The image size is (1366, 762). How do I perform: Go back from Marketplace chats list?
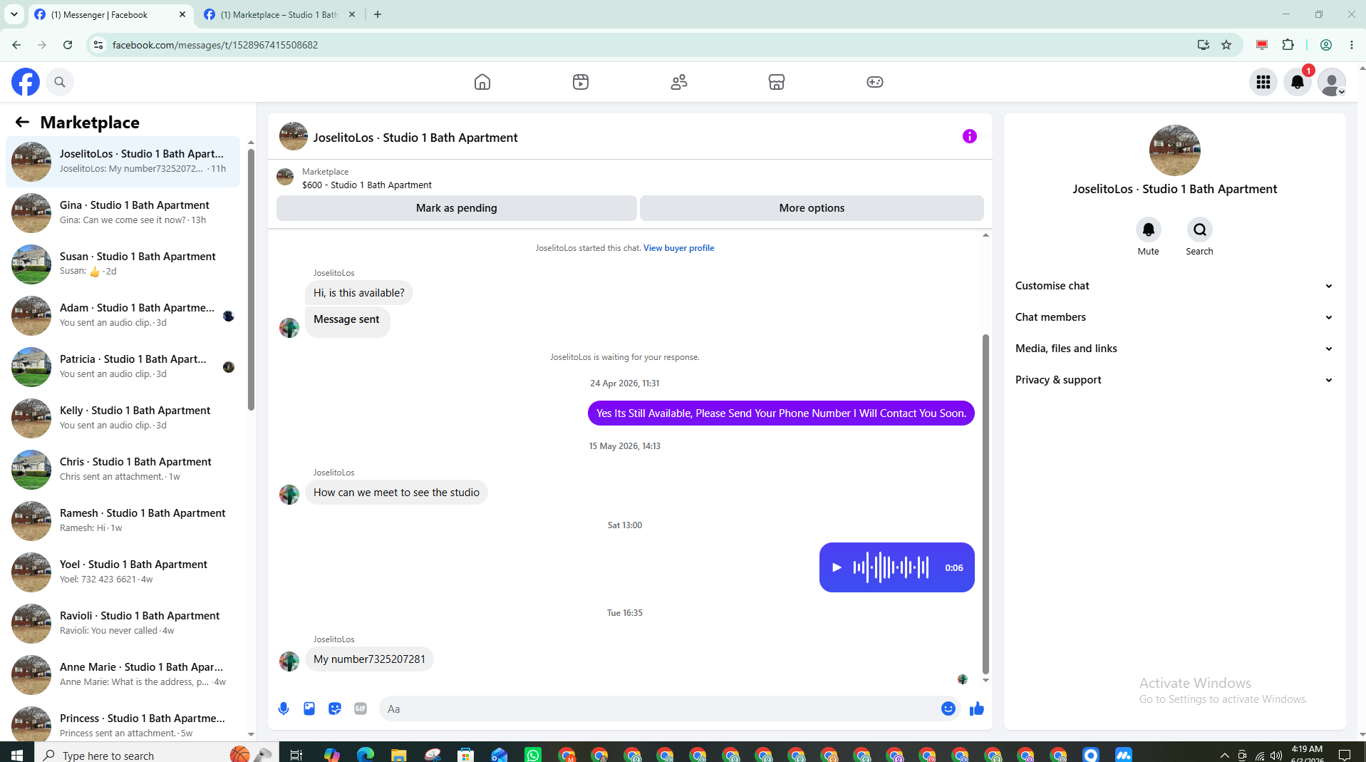click(x=22, y=123)
